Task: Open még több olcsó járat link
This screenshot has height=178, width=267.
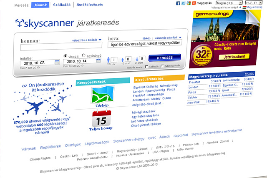Action: coord(148,104)
